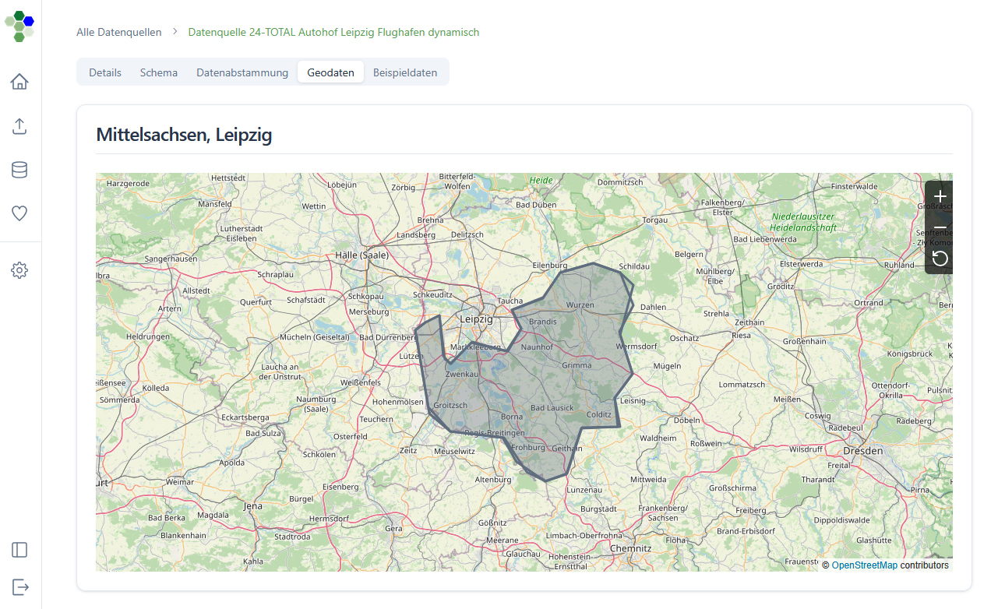Click the current Datenquelle 24-TOTAL breadcrumb
Viewport: 998px width, 609px height.
pyautogui.click(x=333, y=32)
